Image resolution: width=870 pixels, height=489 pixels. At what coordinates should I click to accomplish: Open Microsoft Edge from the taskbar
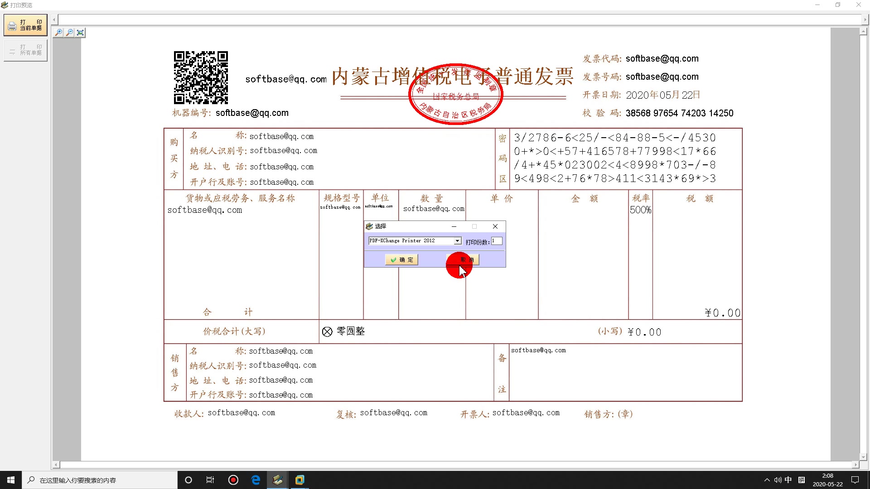point(256,480)
